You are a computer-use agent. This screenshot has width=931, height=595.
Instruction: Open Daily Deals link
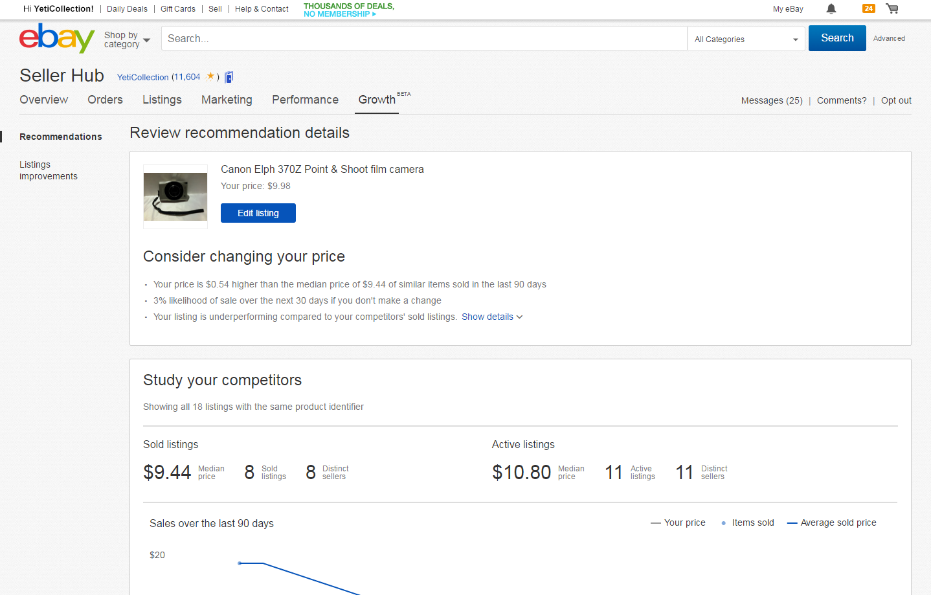[x=127, y=9]
